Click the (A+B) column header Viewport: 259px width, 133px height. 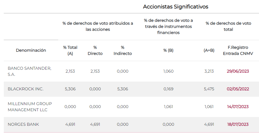[x=209, y=50]
